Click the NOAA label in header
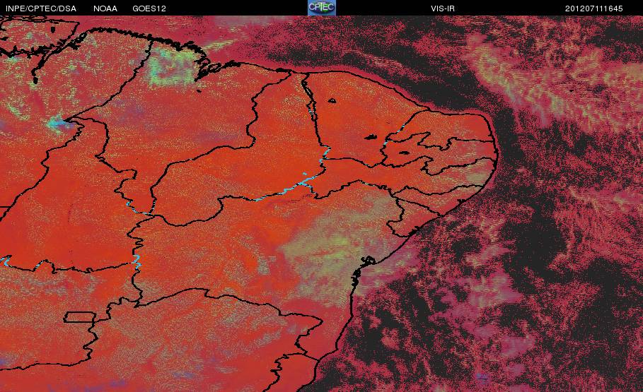The height and width of the screenshot is (392, 643). 105,8
